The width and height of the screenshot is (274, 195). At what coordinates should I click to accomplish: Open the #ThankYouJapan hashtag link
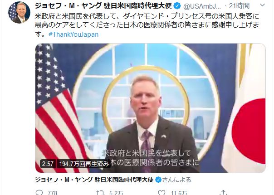pos(73,34)
